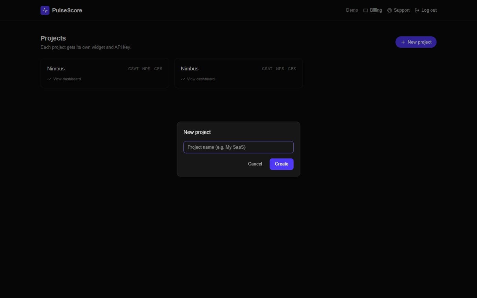This screenshot has width=477, height=298.
Task: Confirm with the Create button
Action: (282, 164)
